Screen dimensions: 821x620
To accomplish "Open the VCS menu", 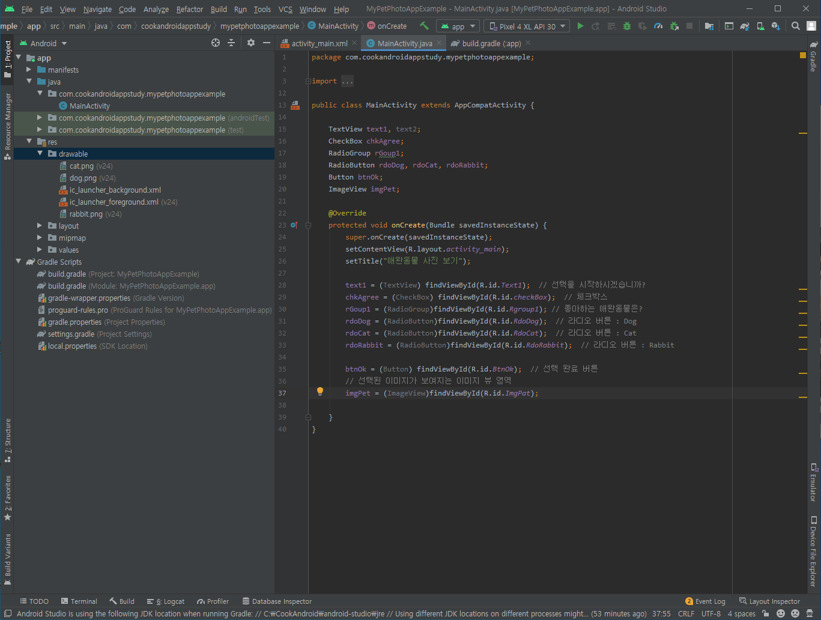I will pos(285,9).
